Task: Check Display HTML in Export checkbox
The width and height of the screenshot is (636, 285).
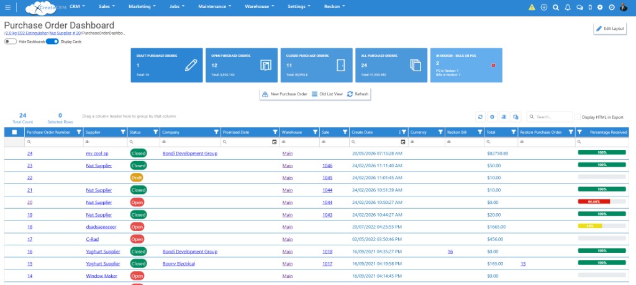Action: tap(578, 117)
